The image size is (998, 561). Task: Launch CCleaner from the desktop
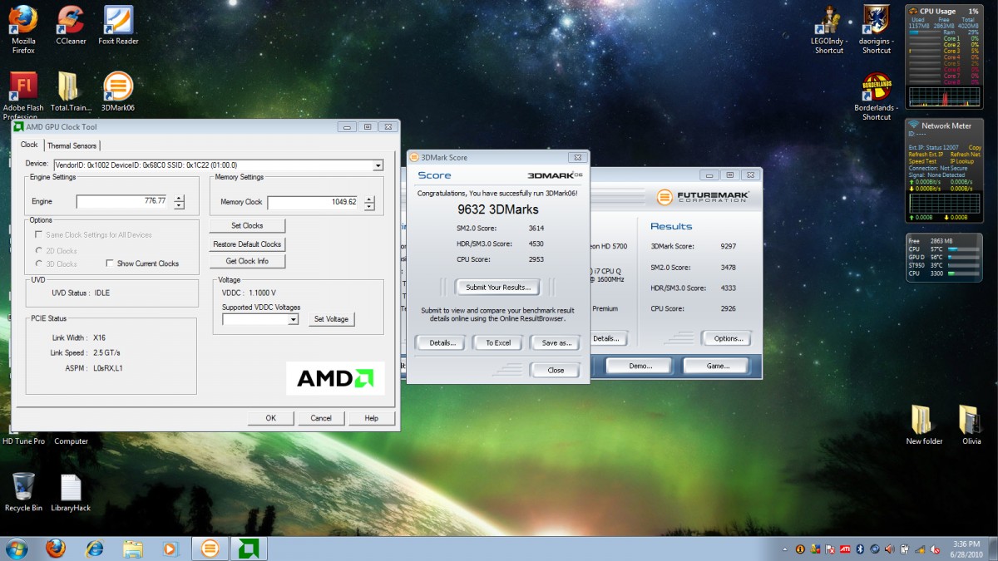71,27
